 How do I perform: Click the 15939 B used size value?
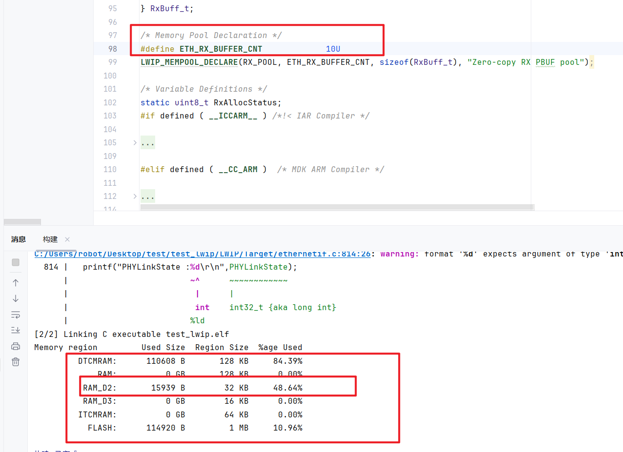click(x=168, y=388)
